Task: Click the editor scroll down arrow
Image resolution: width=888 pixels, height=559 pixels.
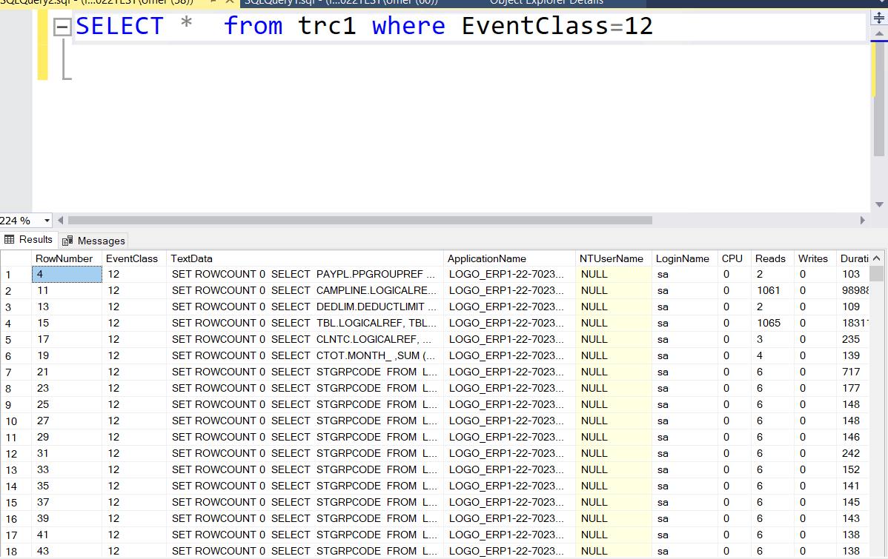Action: click(x=879, y=205)
